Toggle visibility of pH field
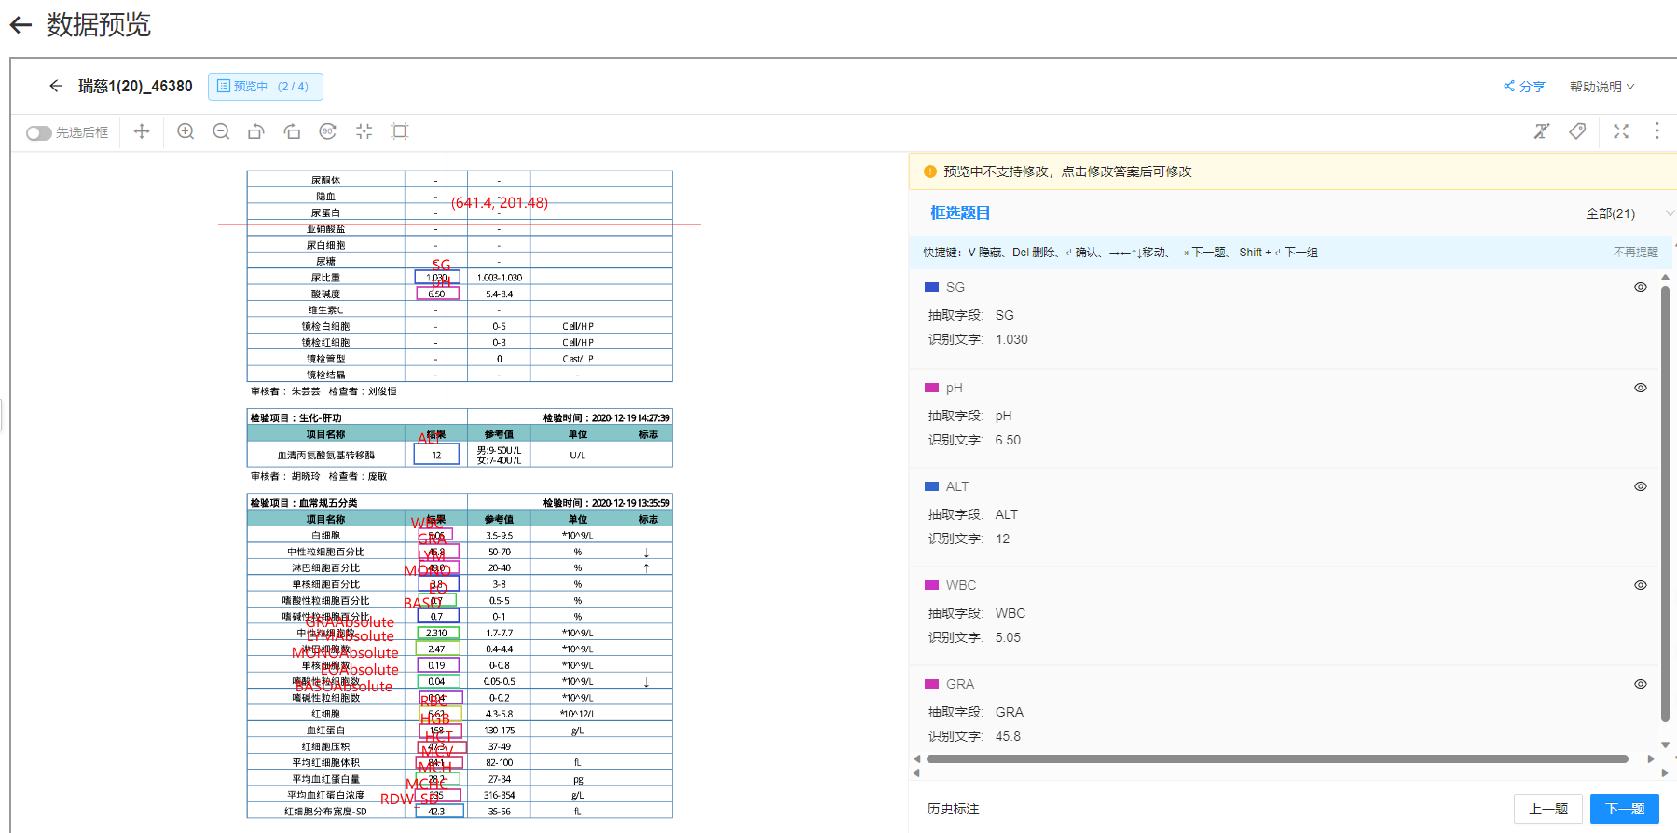The width and height of the screenshot is (1677, 833). (1641, 388)
